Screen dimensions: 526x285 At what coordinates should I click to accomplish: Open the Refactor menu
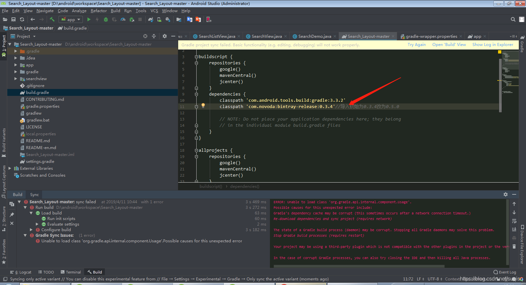[x=99, y=11]
